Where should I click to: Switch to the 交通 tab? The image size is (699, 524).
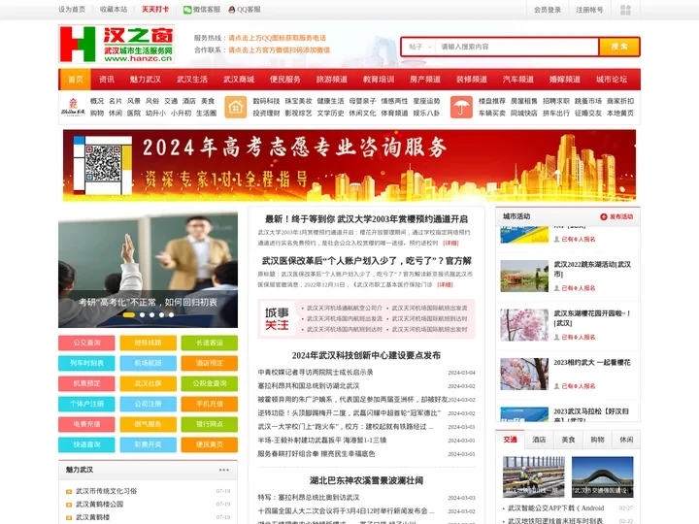click(510, 440)
